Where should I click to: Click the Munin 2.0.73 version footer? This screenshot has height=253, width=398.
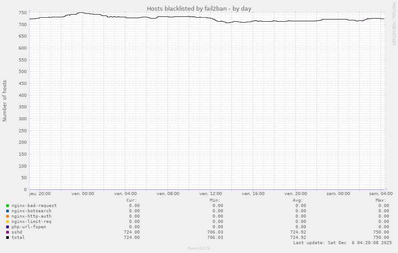(x=199, y=249)
